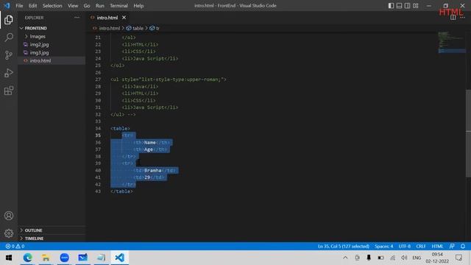Image resolution: width=471 pixels, height=265 pixels.
Task: Click the Ln 35, Col 5 status entry
Action: click(x=344, y=246)
